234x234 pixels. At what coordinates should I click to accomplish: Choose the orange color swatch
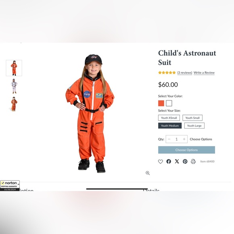pyautogui.click(x=161, y=103)
